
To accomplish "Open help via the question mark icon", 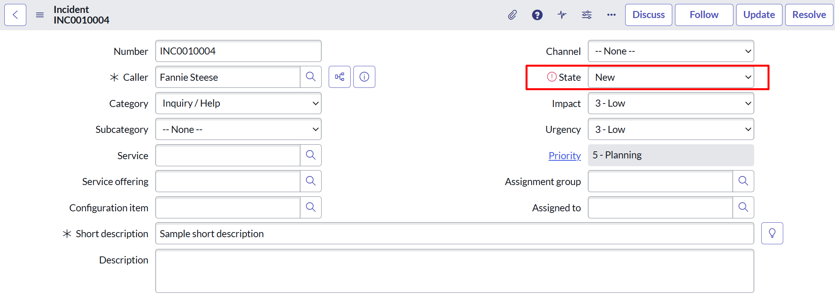I will pyautogui.click(x=537, y=15).
